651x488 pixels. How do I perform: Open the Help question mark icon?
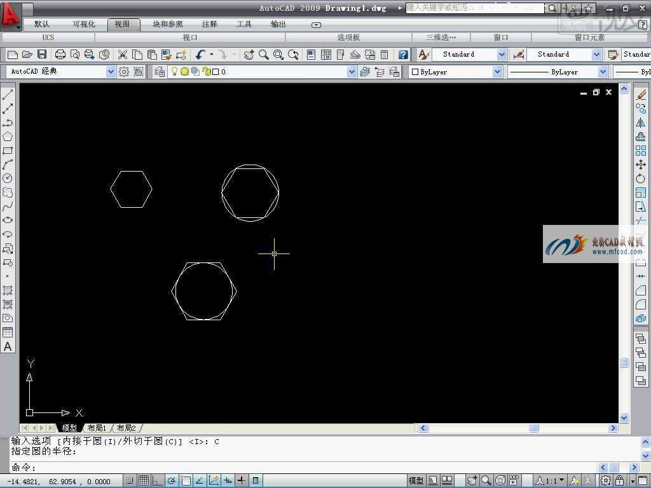coord(402,55)
